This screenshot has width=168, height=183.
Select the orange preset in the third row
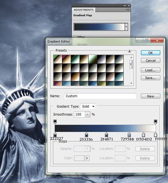(x=75, y=77)
